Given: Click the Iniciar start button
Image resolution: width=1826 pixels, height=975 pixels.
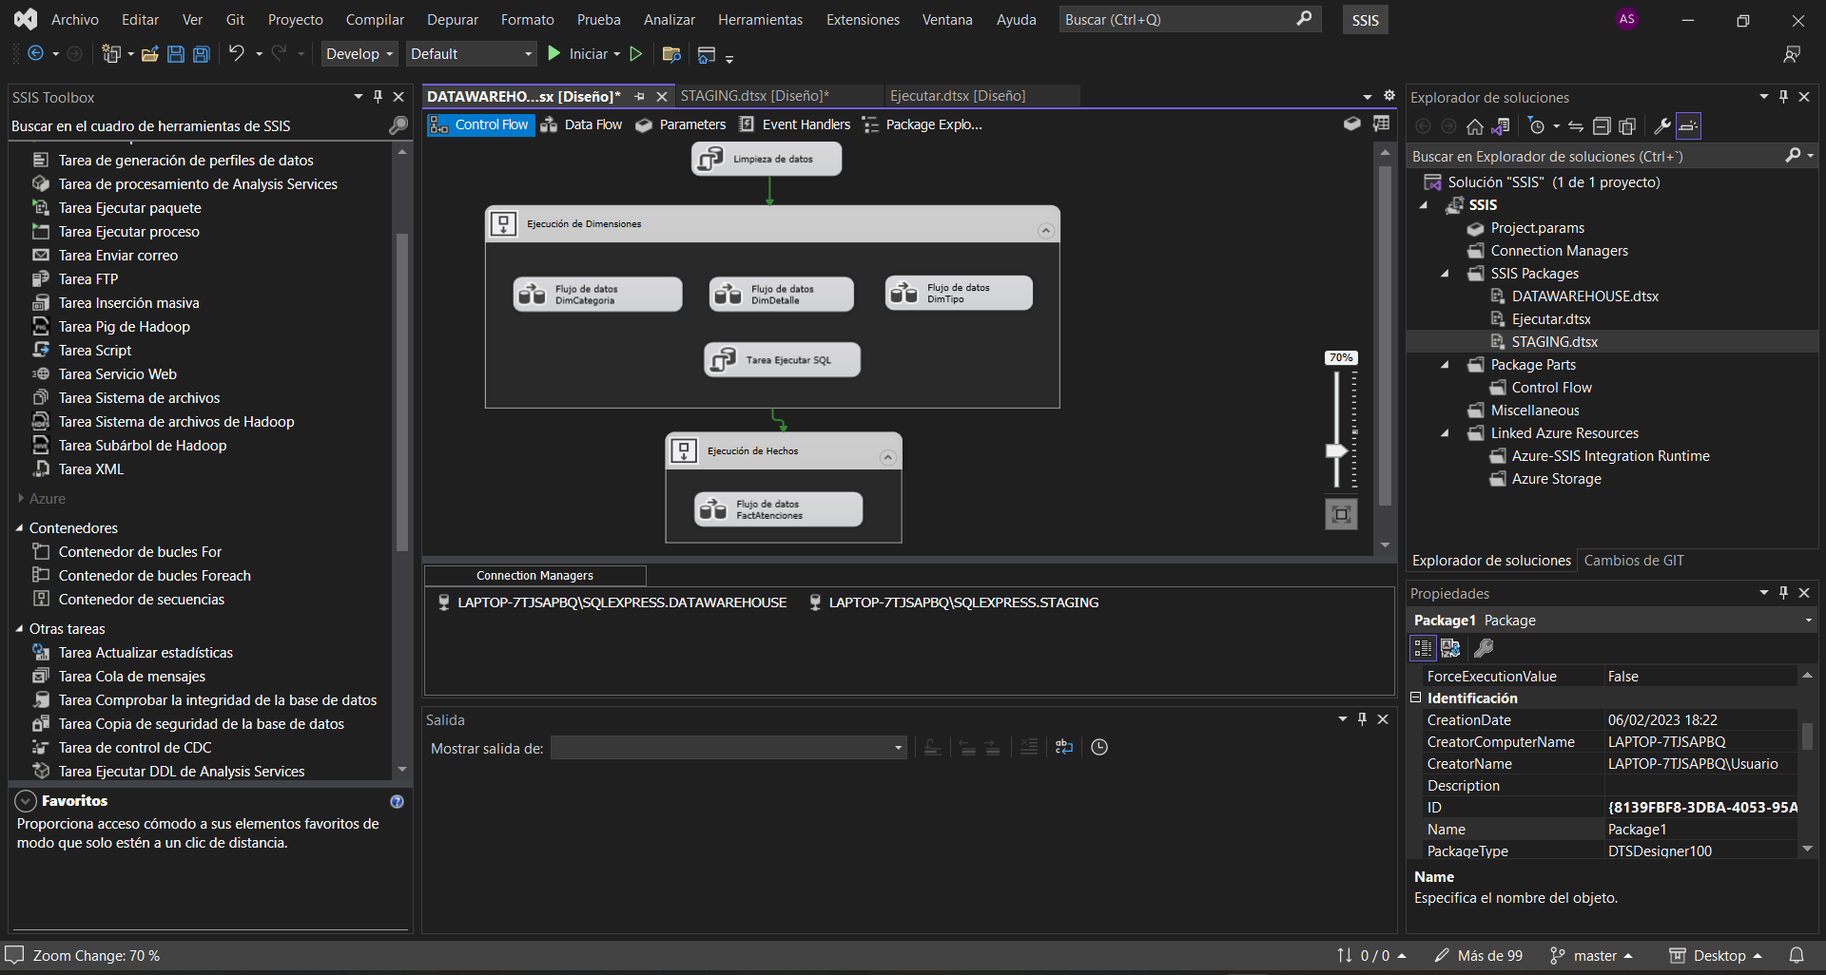Looking at the screenshot, I should (x=578, y=54).
